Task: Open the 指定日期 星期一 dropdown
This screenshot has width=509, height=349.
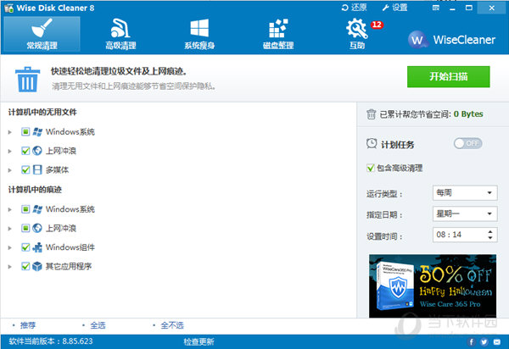Action: [x=463, y=214]
